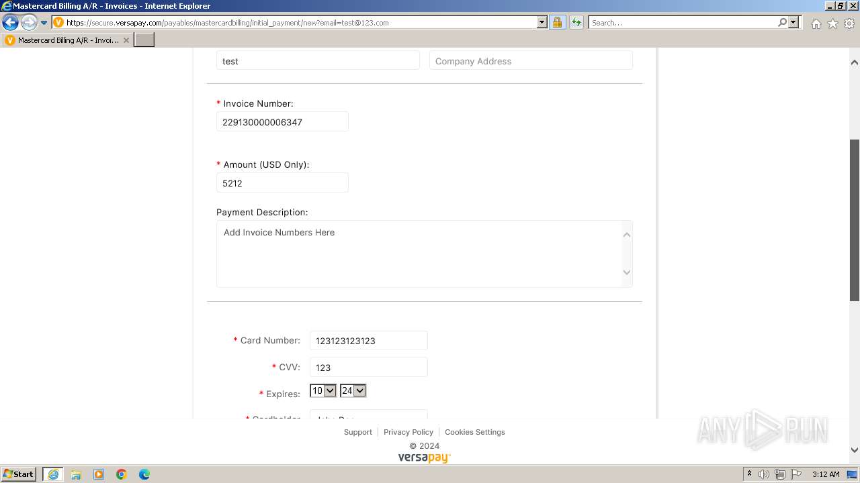Open the search provider dropdown arrow
Viewport: 860px width, 483px height.
coord(793,23)
